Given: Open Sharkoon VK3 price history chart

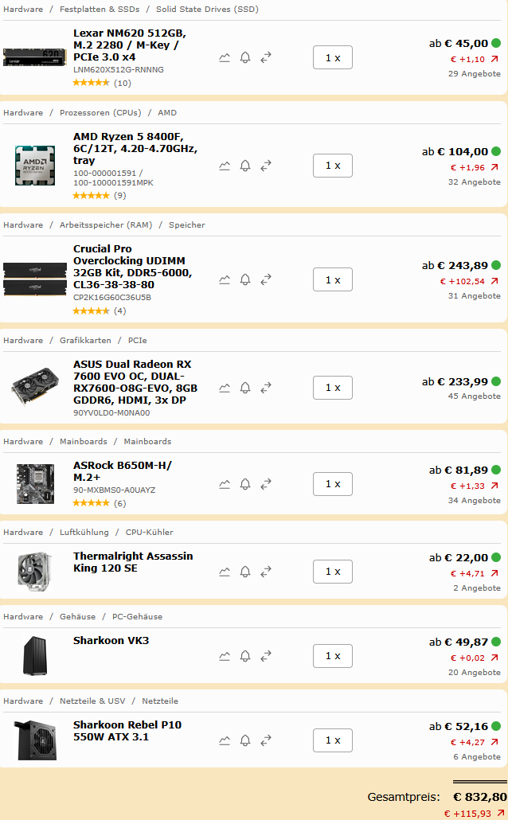Looking at the screenshot, I should click(225, 656).
